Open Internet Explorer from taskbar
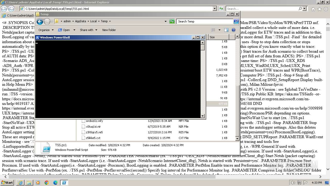Image resolution: width=330 pixels, height=186 pixels. (x=20, y=183)
